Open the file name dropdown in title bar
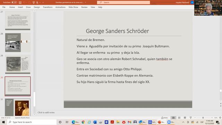 86,2
